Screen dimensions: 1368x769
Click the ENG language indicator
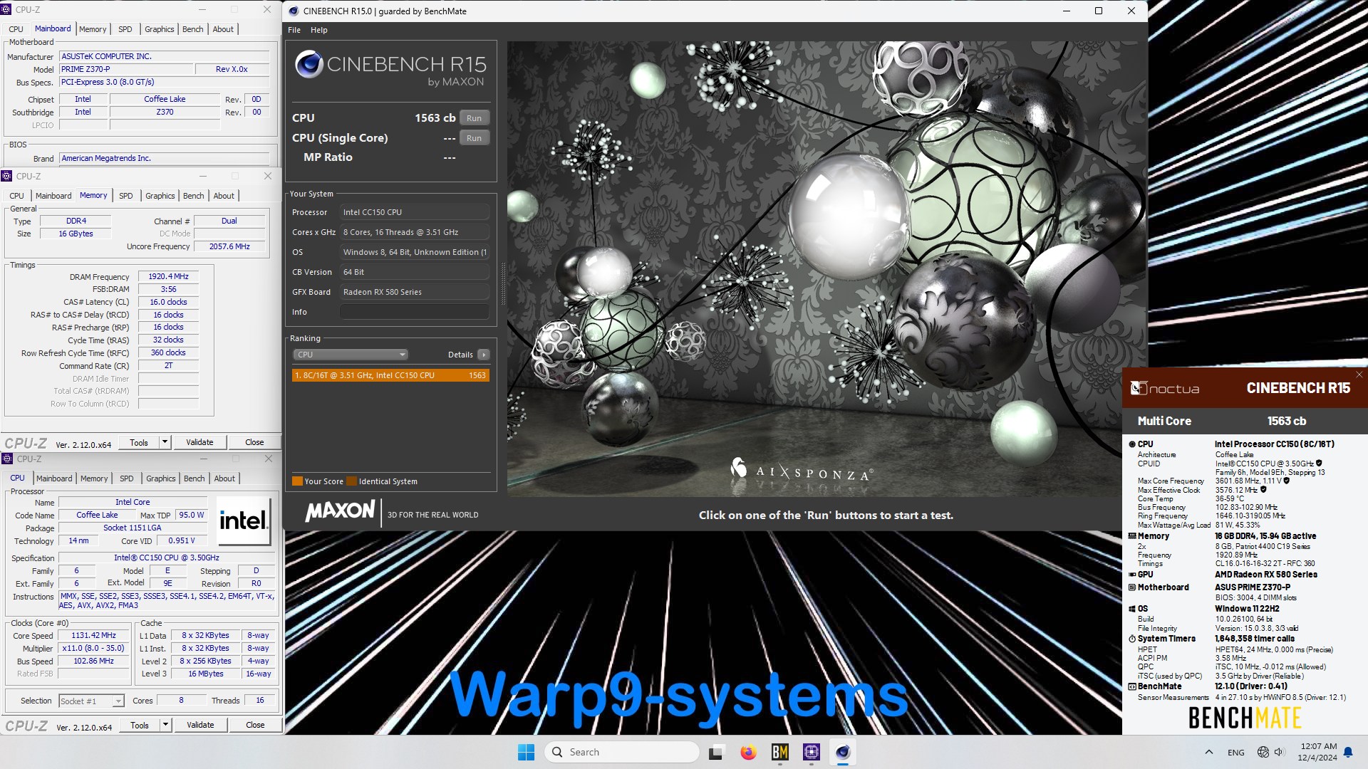1236,753
